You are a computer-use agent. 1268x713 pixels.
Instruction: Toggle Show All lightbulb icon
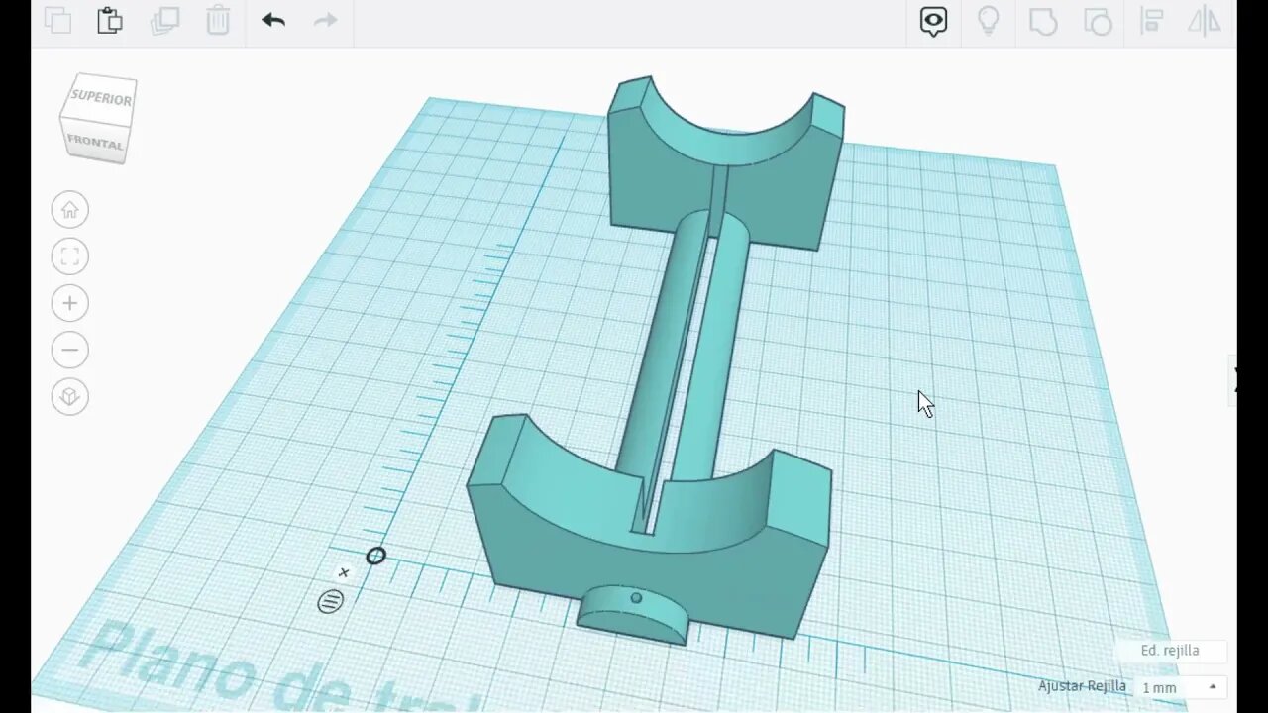click(988, 21)
